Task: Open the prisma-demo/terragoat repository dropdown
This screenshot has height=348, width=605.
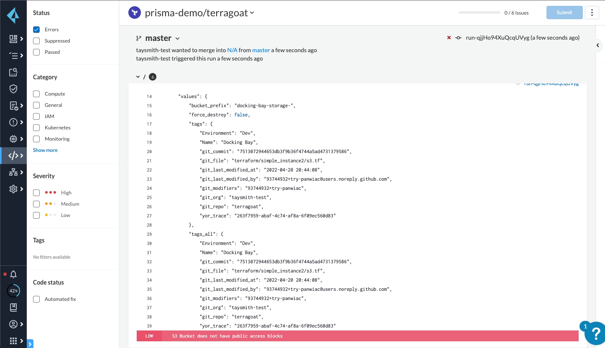Action: pyautogui.click(x=252, y=13)
